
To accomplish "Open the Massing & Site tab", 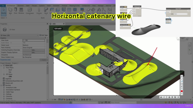I will pos(74,6).
